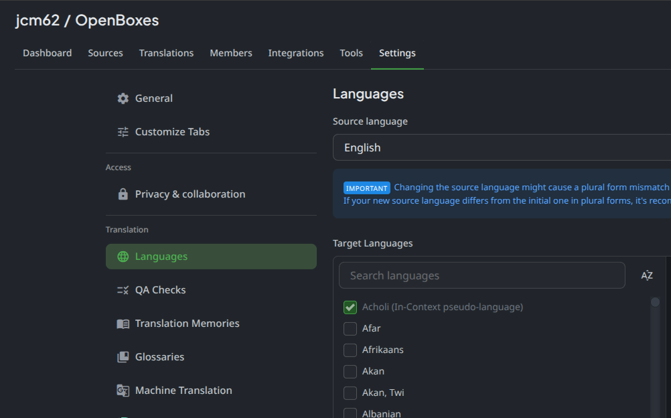The width and height of the screenshot is (671, 418).
Task: Click the Machine Translation icon
Action: click(x=123, y=391)
